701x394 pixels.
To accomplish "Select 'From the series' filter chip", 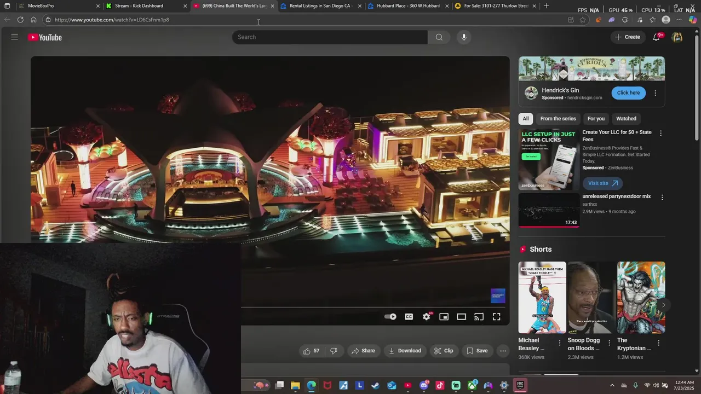I will [558, 119].
